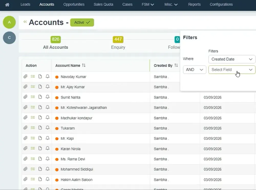Open task list icon for Mr. Ajay Kumar
Image resolution: width=256 pixels, height=190 pixels.
(33, 87)
